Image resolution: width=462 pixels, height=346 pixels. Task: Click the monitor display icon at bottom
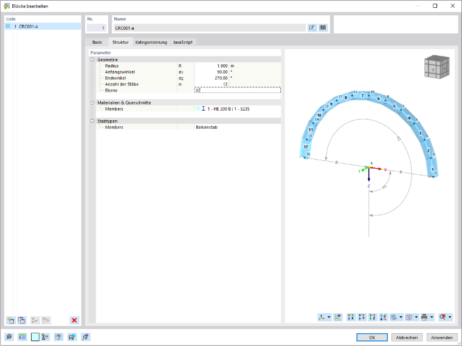tap(58, 337)
